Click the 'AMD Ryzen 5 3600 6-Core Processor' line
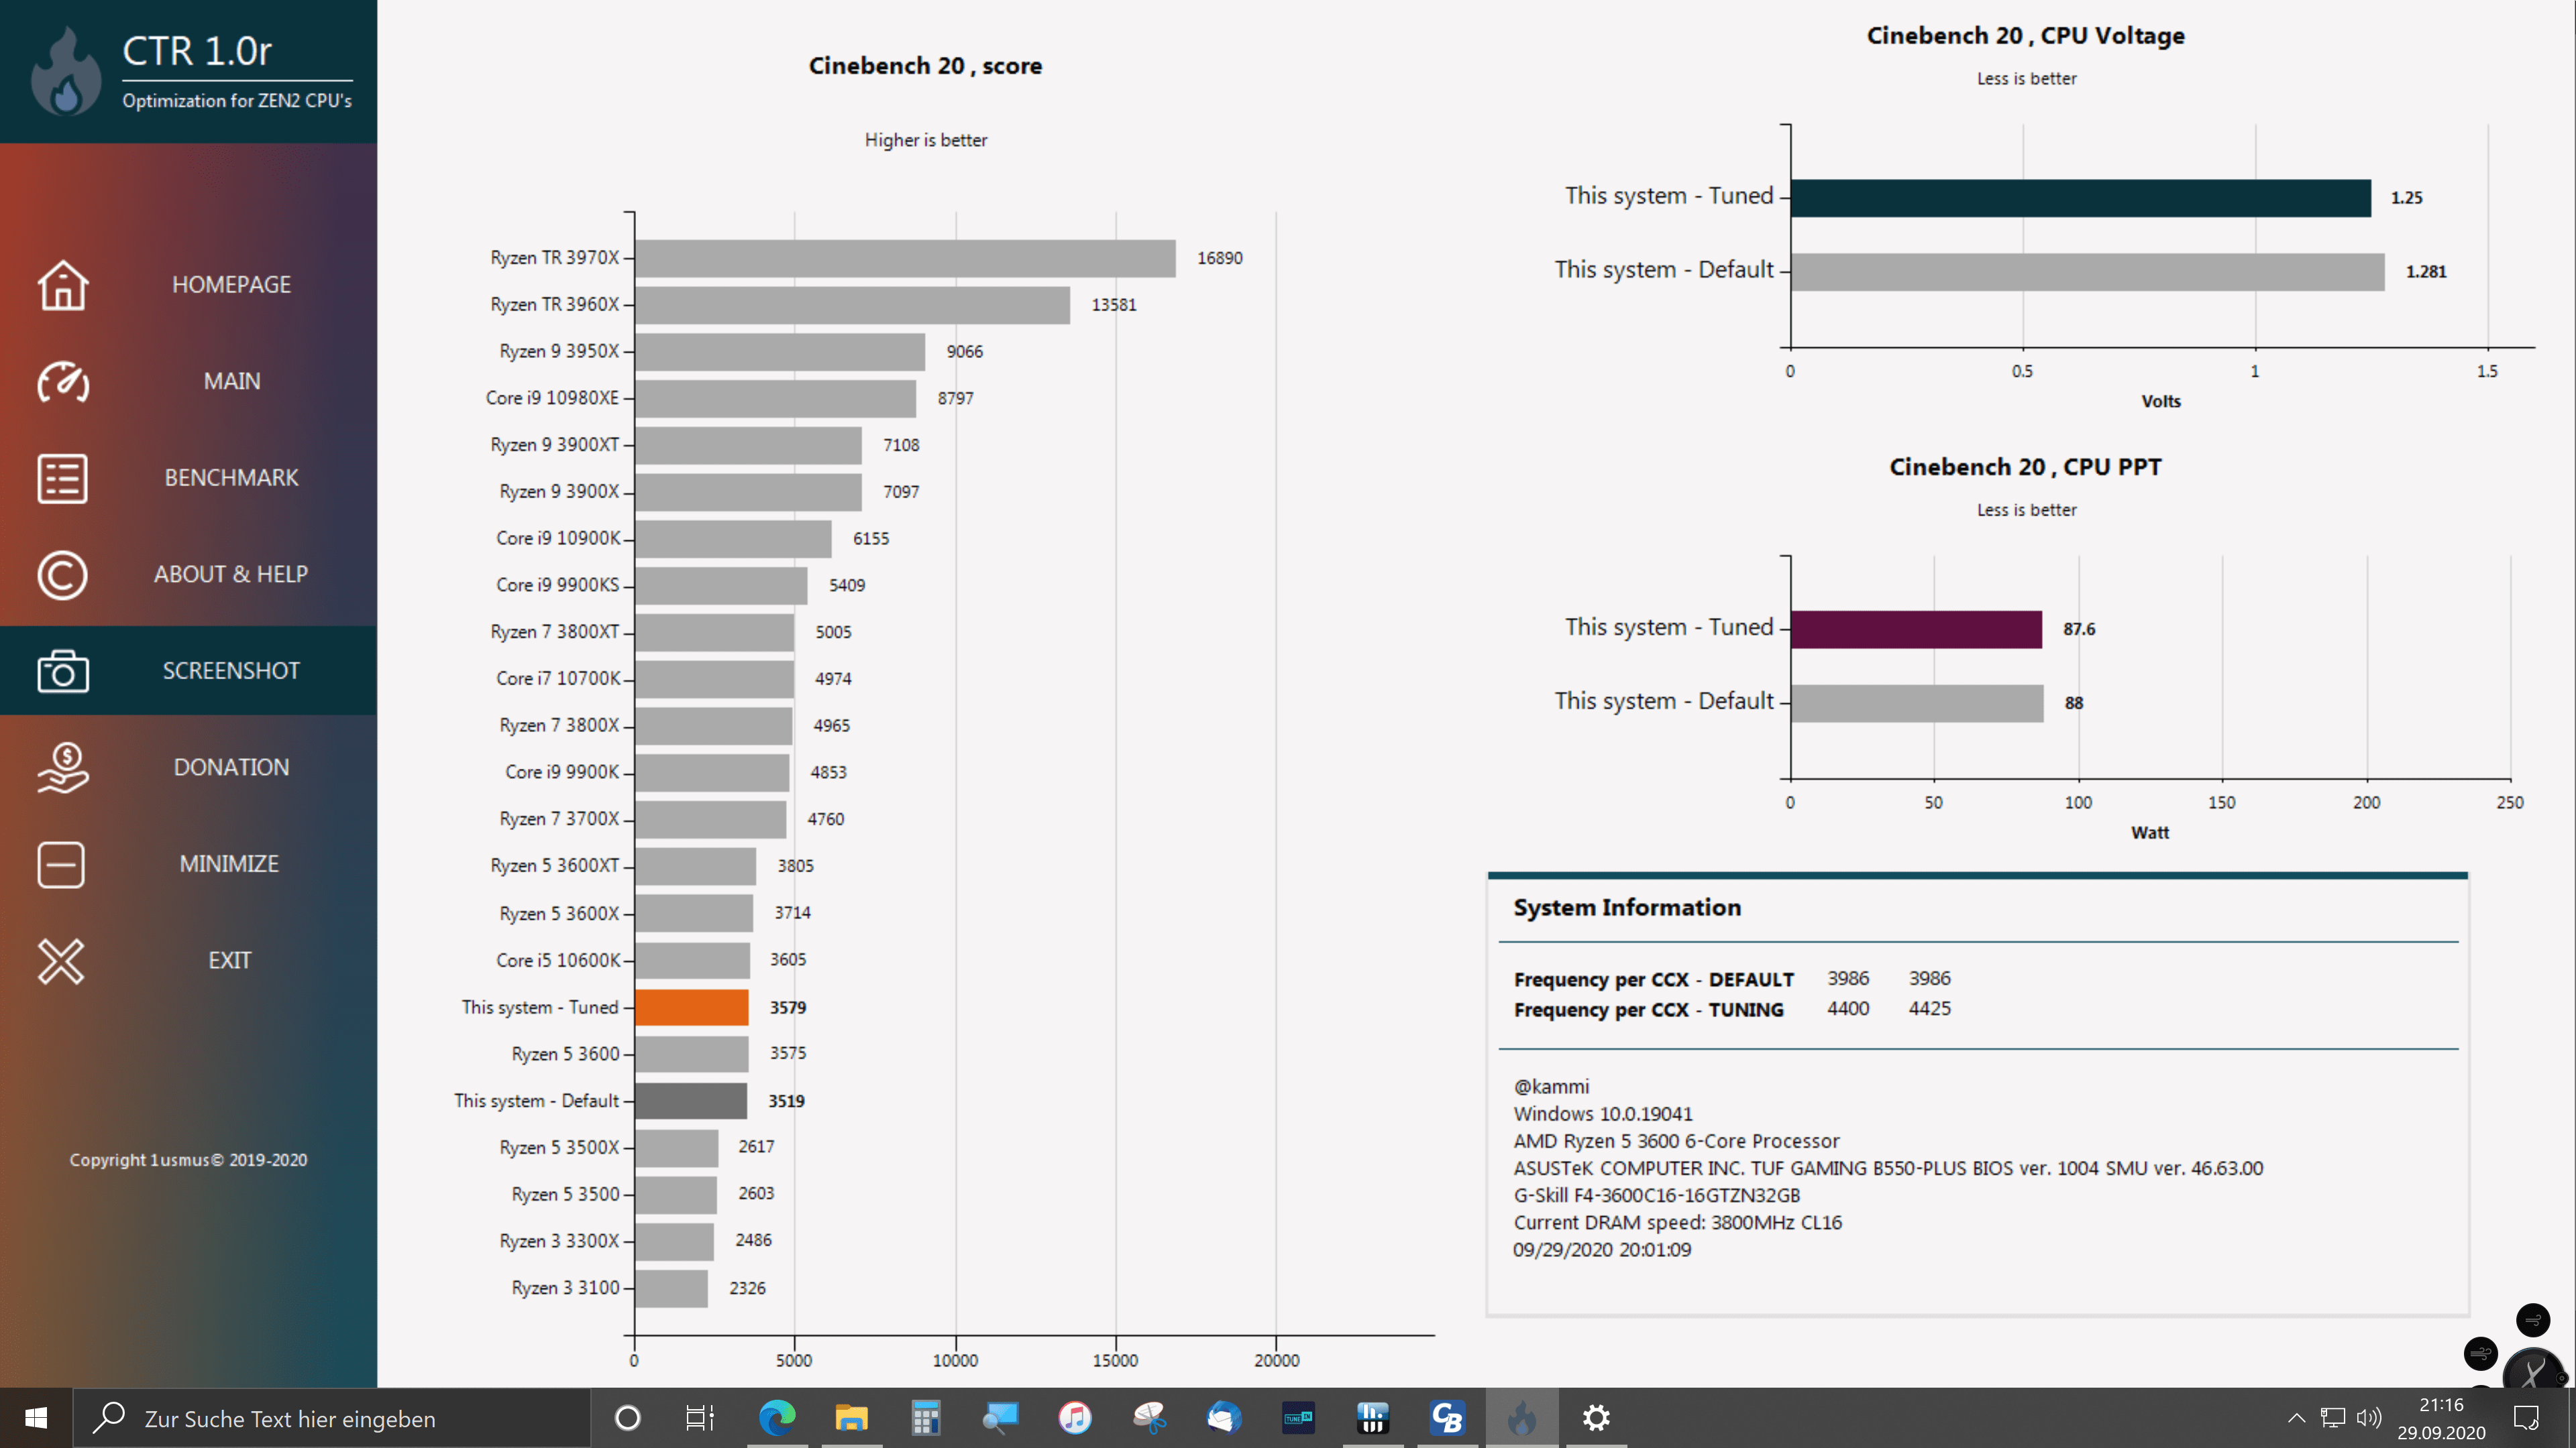The height and width of the screenshot is (1448, 2576). pyautogui.click(x=1676, y=1140)
